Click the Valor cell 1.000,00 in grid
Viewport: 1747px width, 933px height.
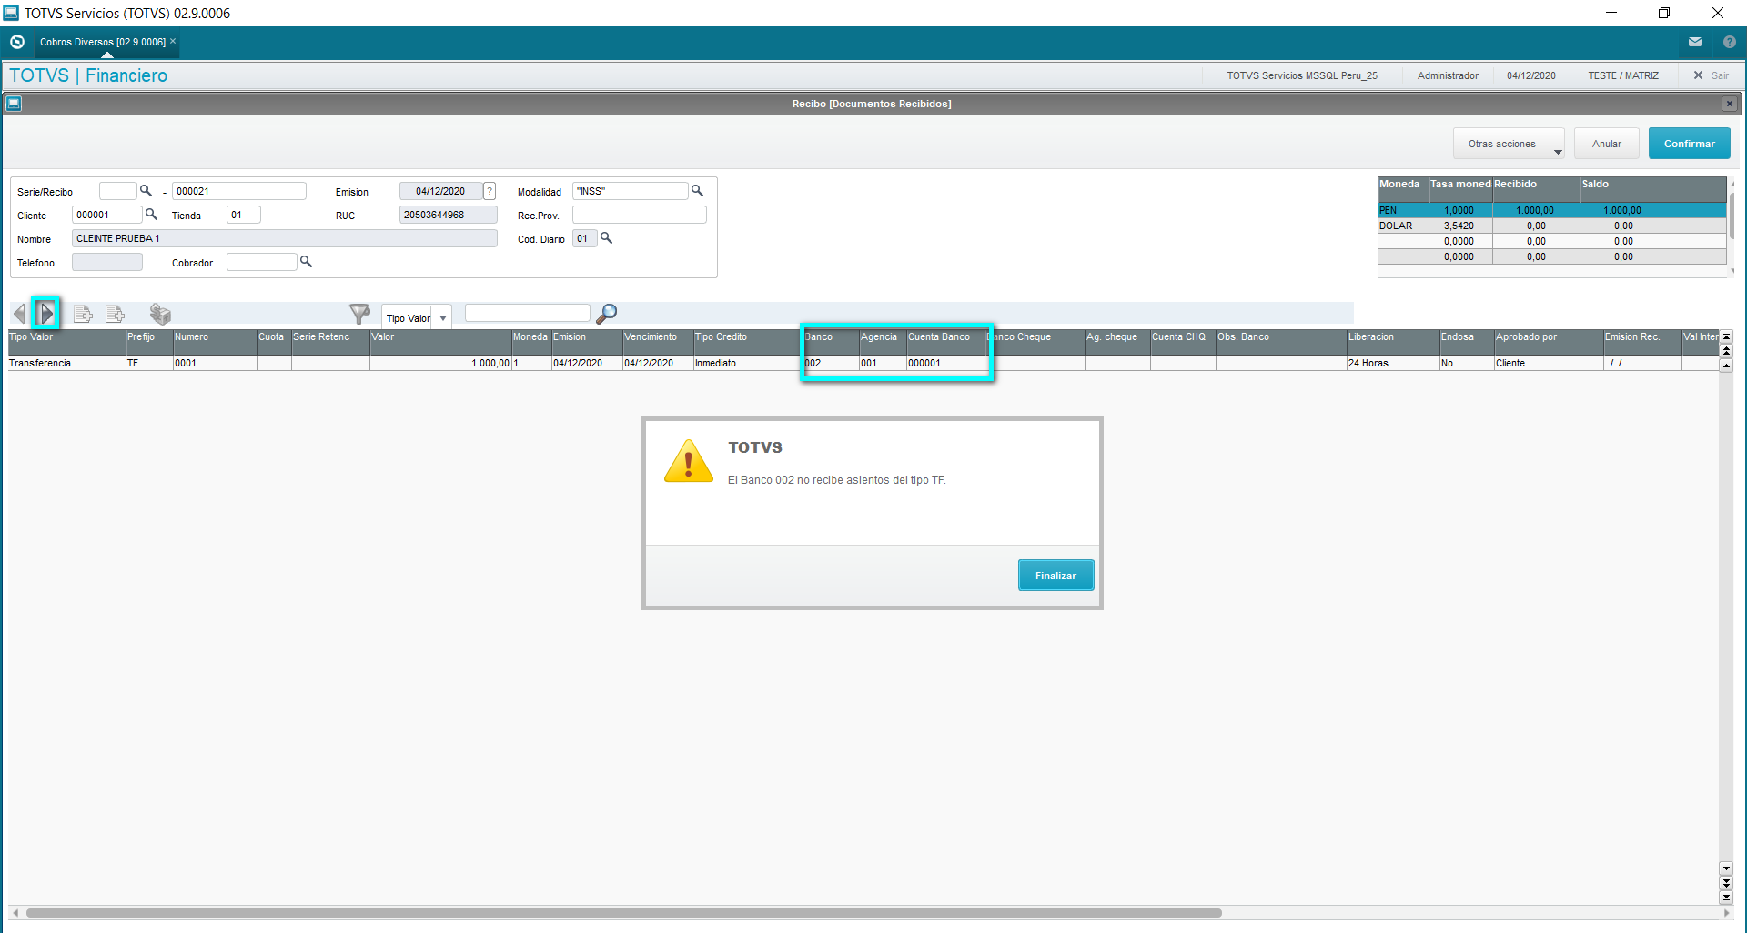click(x=440, y=363)
